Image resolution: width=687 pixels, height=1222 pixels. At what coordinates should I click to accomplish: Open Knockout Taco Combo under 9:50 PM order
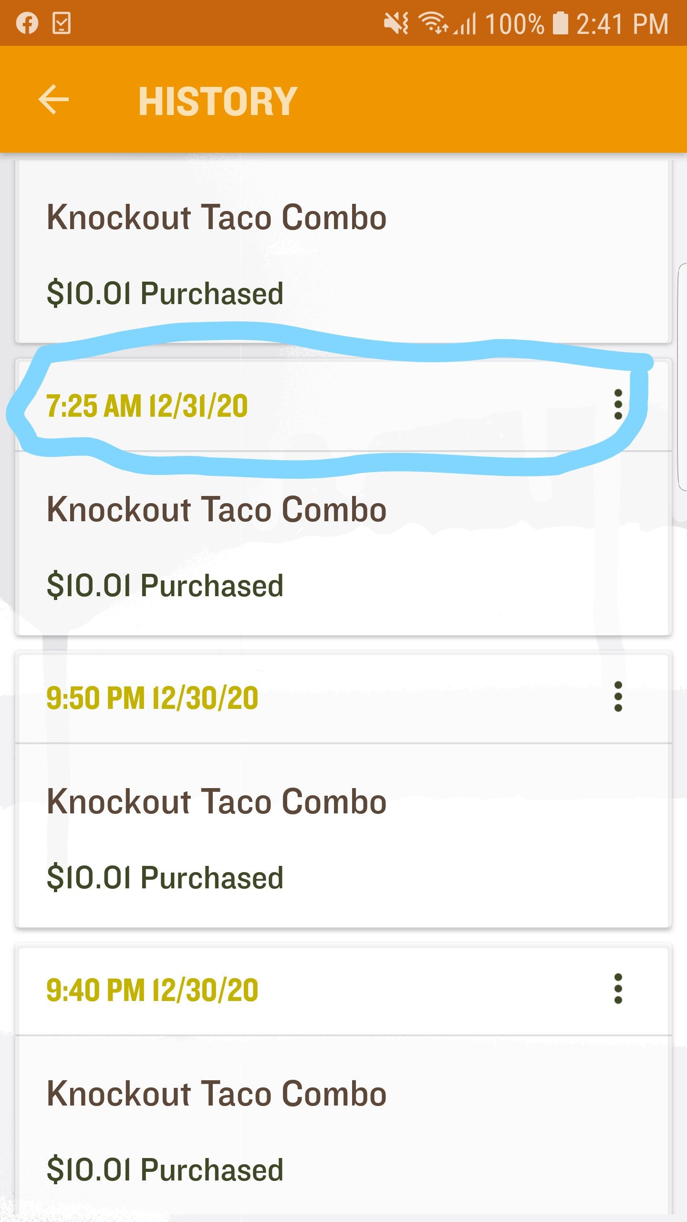pos(217,802)
